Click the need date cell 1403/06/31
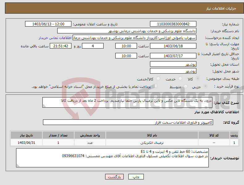This screenshot has height=185, width=244. click(x=26, y=143)
